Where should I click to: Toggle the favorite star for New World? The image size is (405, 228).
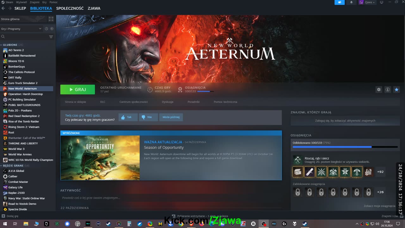[396, 90]
